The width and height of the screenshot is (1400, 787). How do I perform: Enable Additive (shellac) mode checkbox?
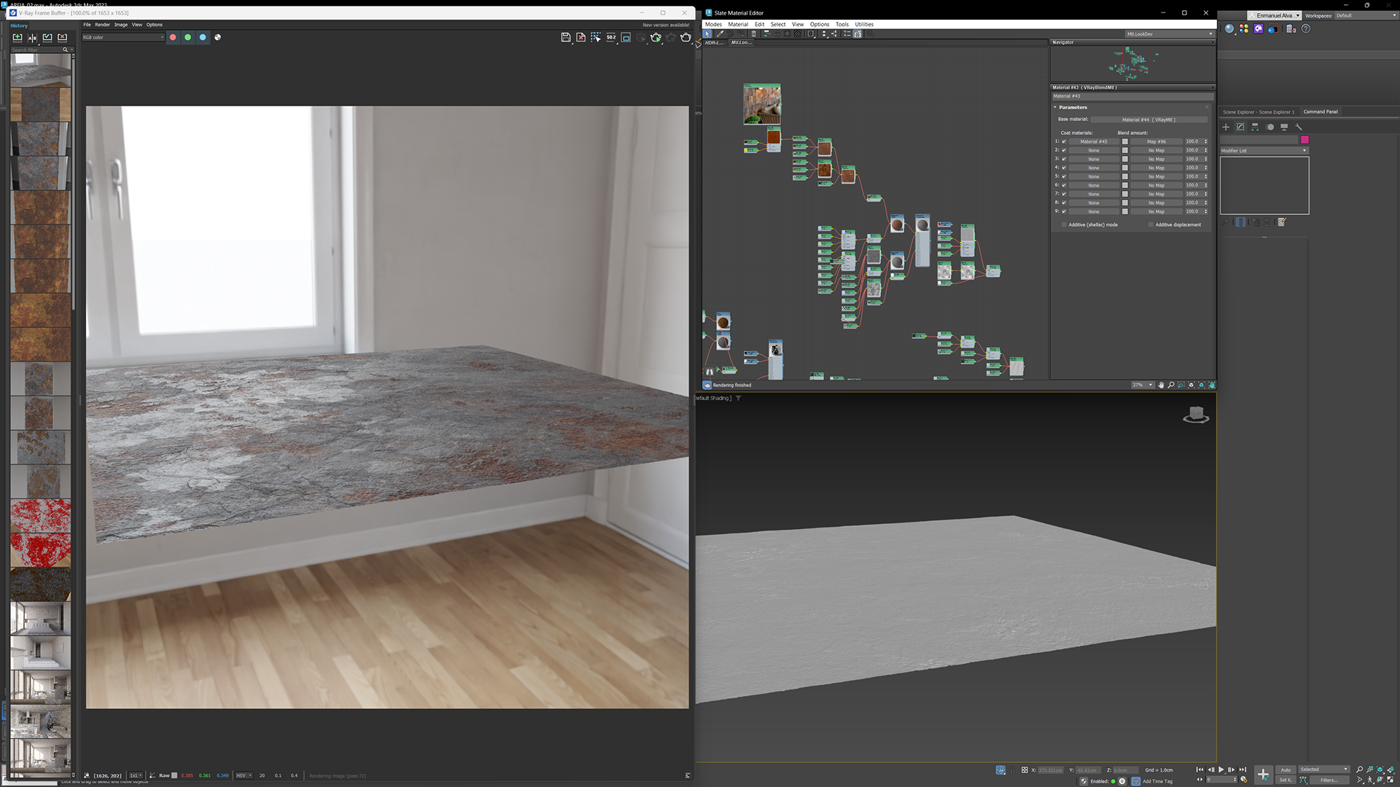click(x=1064, y=224)
